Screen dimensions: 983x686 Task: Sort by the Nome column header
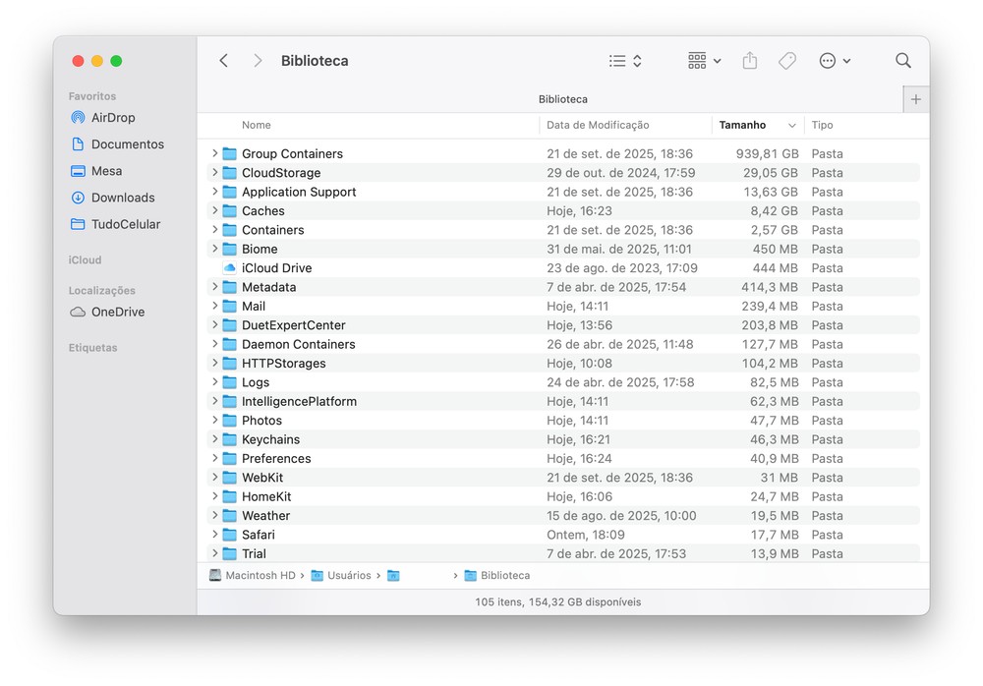257,126
